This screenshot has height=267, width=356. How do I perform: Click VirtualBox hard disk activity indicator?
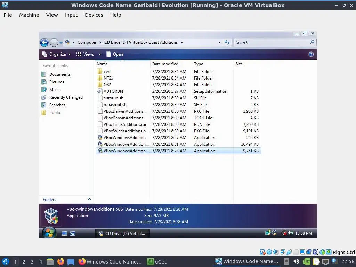point(263,252)
